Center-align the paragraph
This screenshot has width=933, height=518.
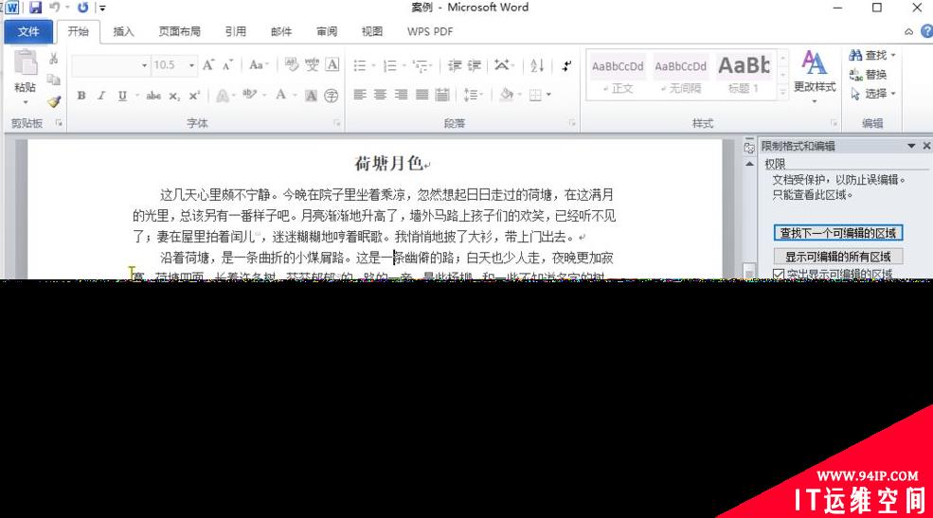click(380, 95)
